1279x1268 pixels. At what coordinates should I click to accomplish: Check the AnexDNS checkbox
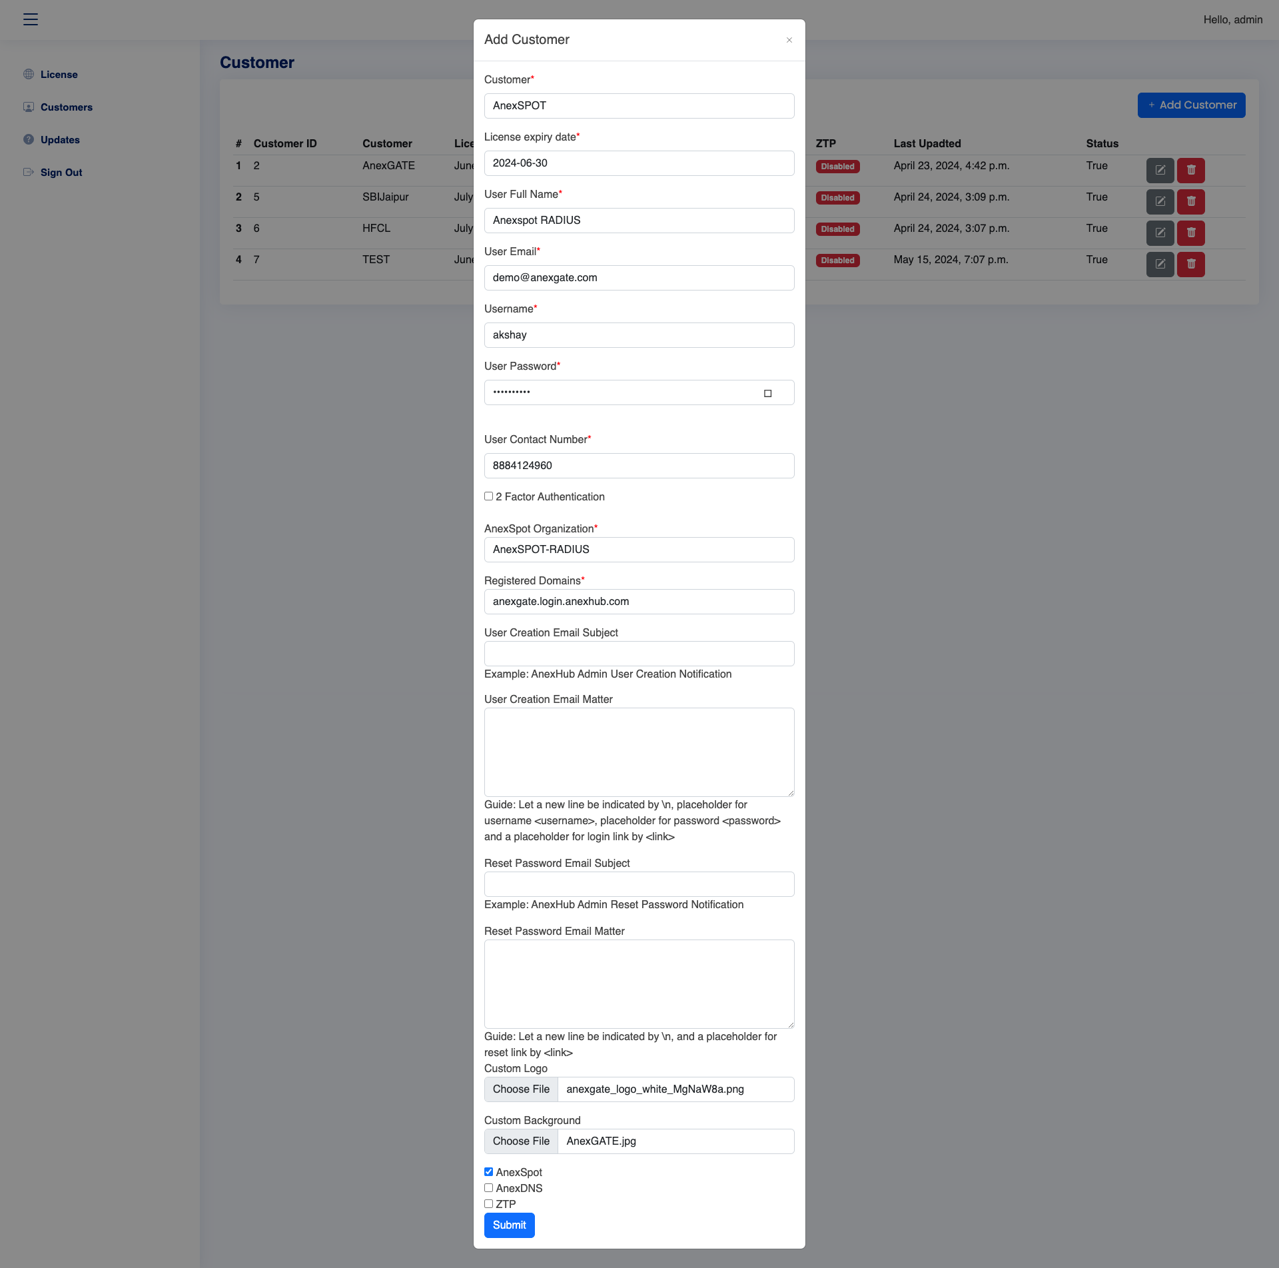click(489, 1188)
